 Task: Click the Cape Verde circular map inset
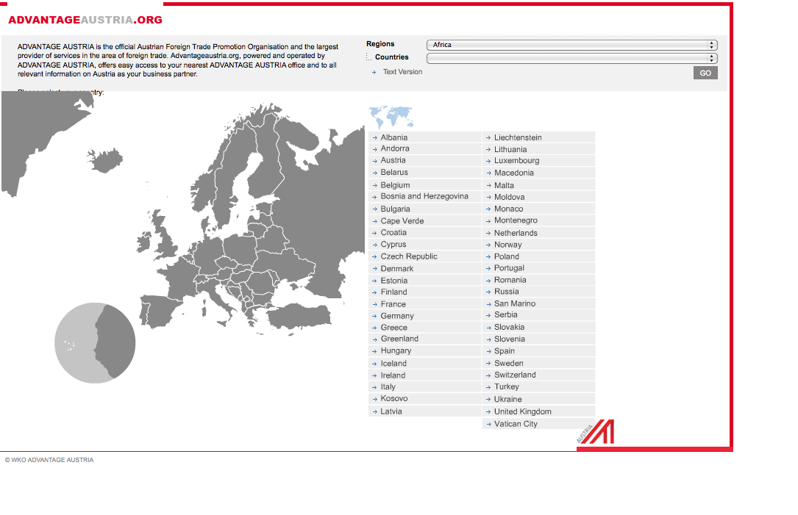click(x=95, y=342)
